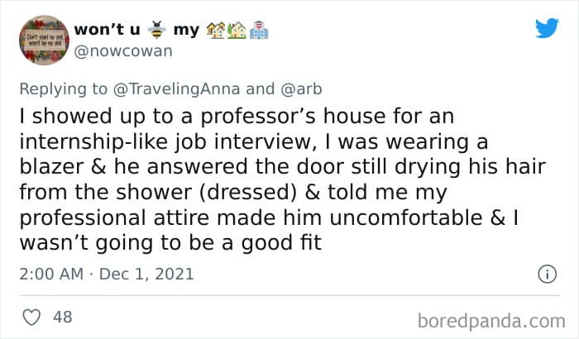Open the tweet info circle icon
The height and width of the screenshot is (339, 579).
point(545,274)
